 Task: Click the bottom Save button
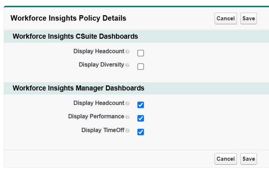point(249,159)
